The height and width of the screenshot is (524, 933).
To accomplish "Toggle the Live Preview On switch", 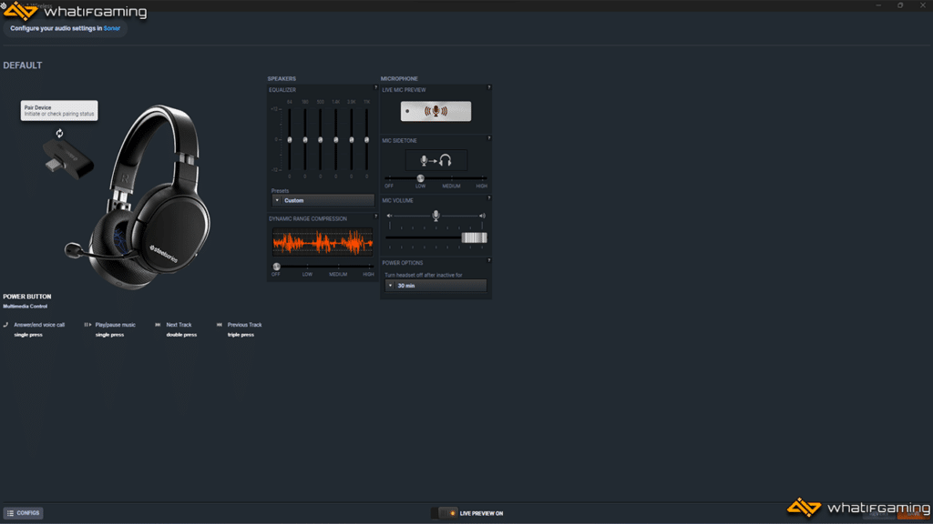I will pyautogui.click(x=446, y=513).
